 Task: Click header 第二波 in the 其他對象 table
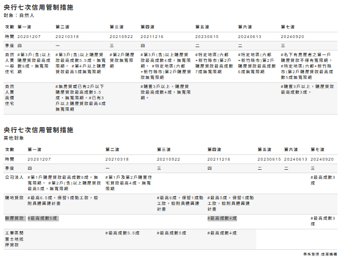112,149
